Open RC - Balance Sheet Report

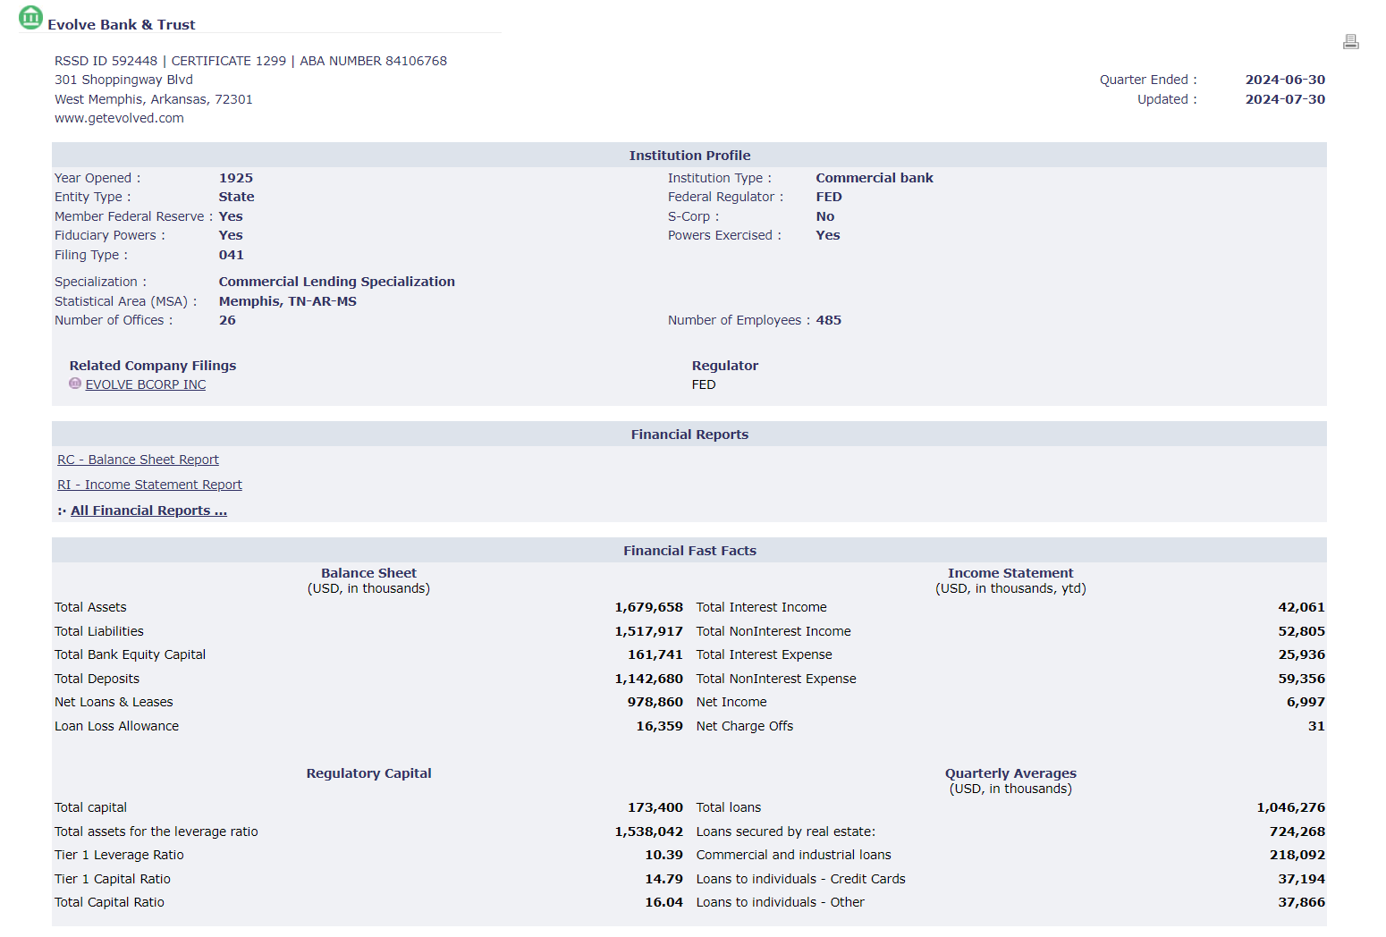138,460
